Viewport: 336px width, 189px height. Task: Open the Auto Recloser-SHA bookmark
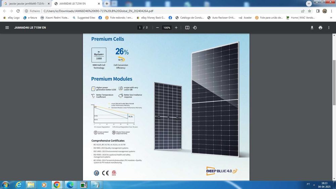point(221,17)
